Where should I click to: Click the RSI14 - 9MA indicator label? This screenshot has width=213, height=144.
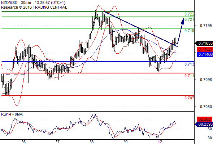(12, 114)
